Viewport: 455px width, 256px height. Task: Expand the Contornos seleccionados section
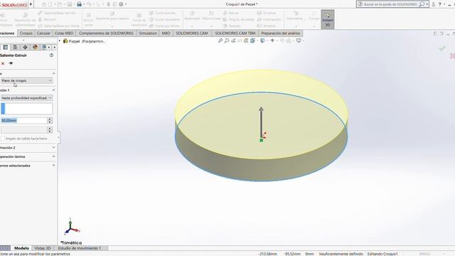click(53, 166)
